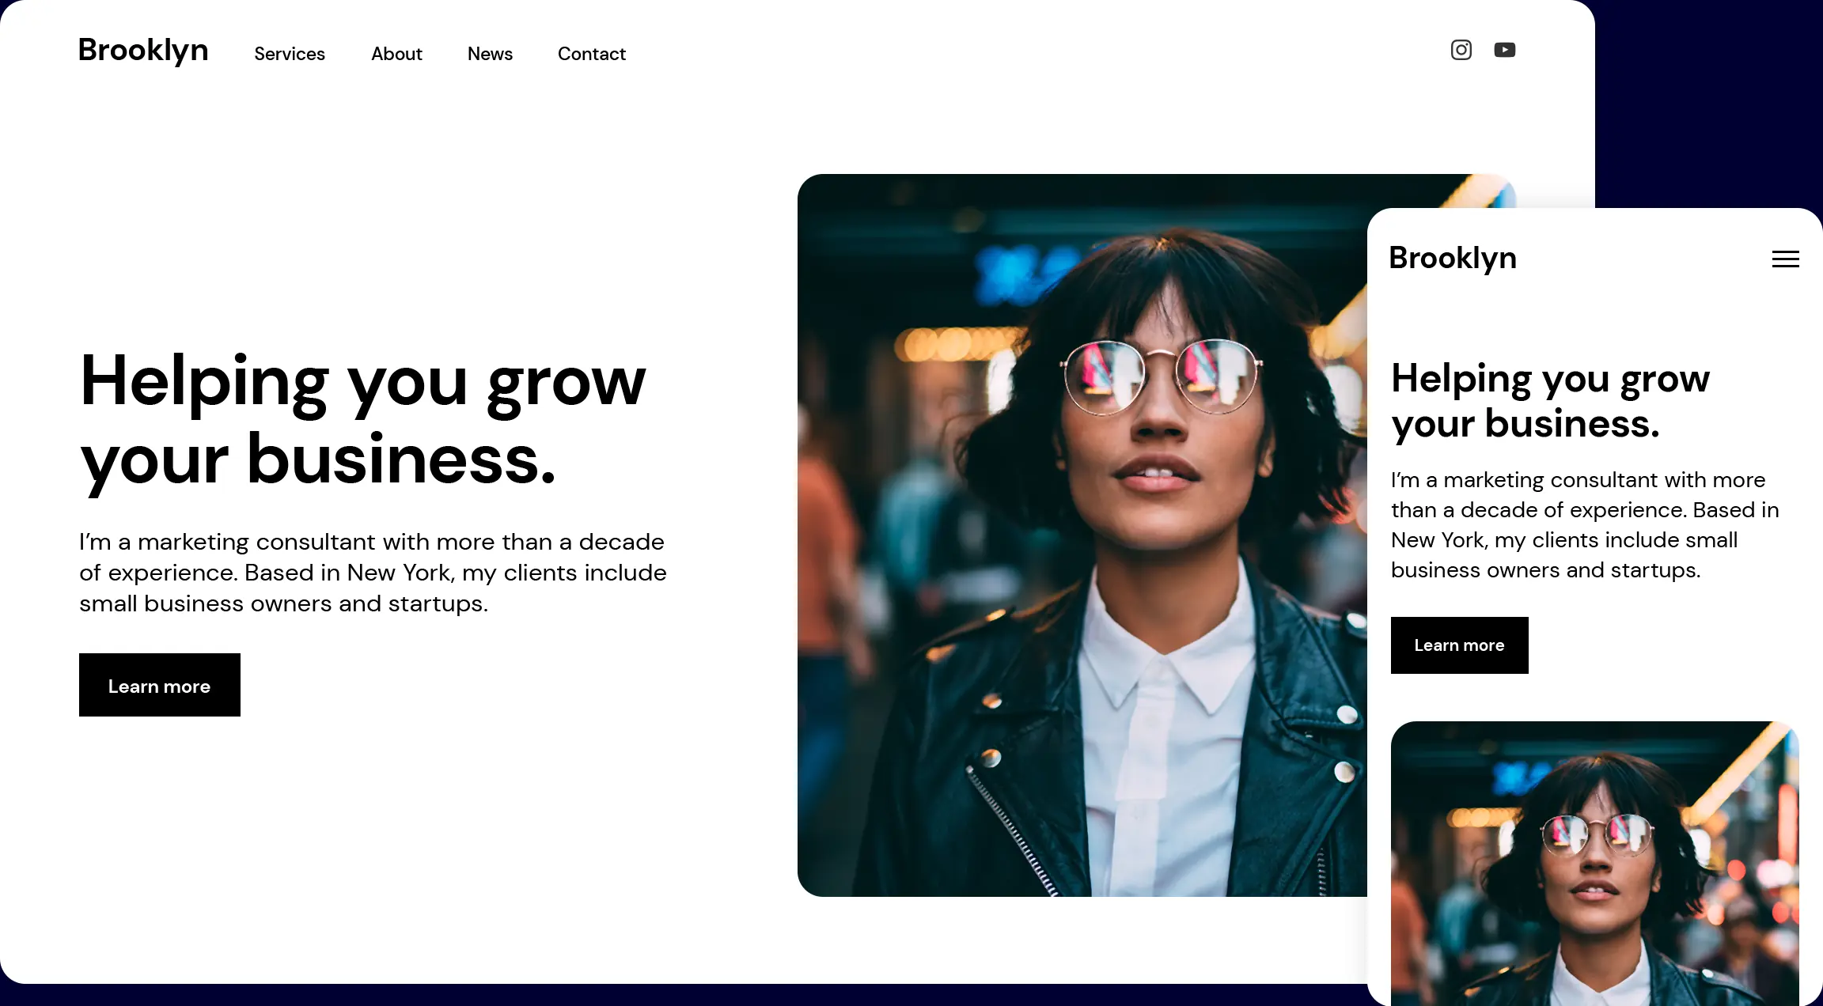Open the hamburger menu in mobile preview
The height and width of the screenshot is (1006, 1823).
[1785, 259]
